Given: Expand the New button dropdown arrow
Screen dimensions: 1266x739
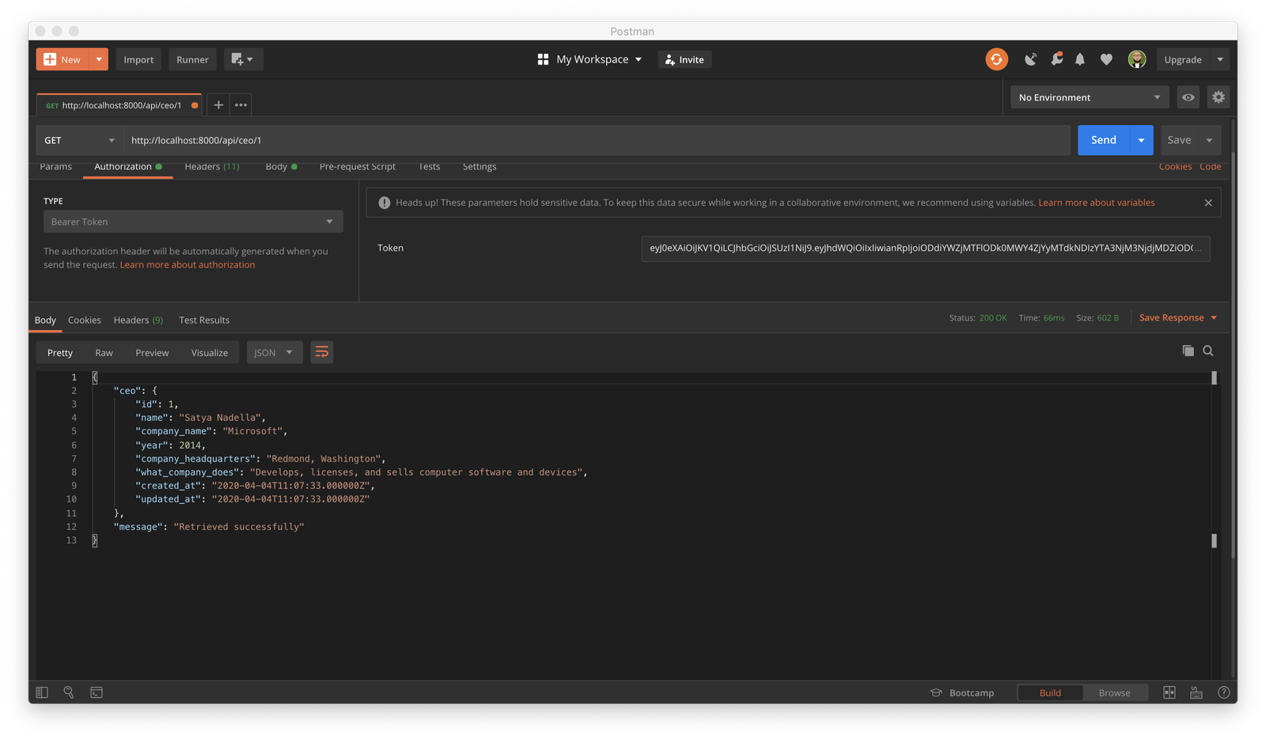Looking at the screenshot, I should [98, 59].
